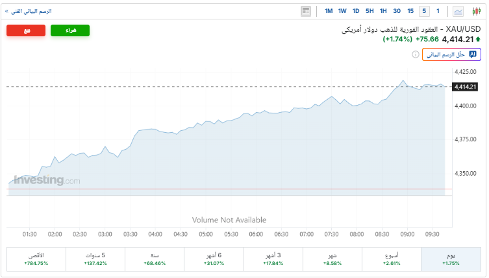
Task: Select the الأقصى (max) range tab
Action: (36, 259)
